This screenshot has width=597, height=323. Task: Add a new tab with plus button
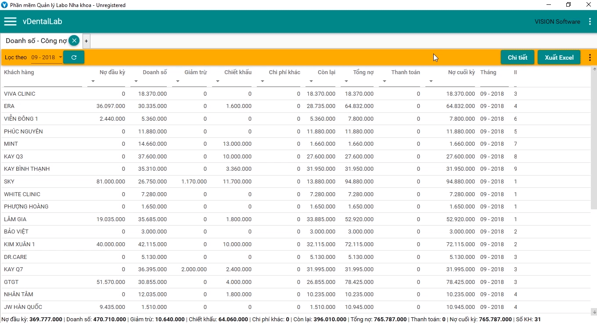click(x=86, y=41)
